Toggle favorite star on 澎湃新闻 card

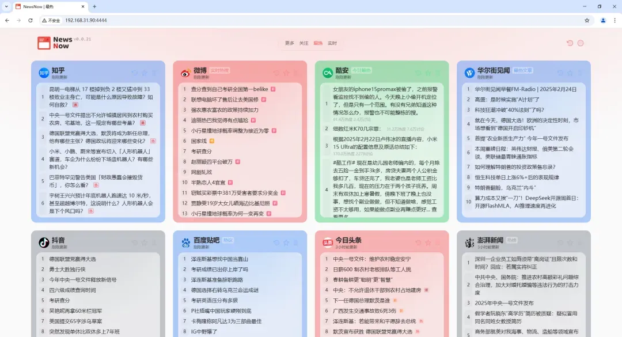pos(570,243)
